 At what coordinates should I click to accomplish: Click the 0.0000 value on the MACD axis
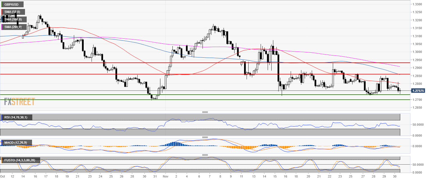418,146
